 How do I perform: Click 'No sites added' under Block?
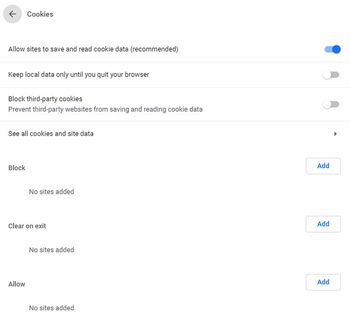click(x=52, y=192)
